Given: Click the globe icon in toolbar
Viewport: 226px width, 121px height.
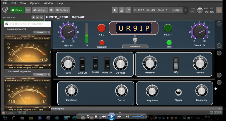Looking at the screenshot, I should click(51, 10).
